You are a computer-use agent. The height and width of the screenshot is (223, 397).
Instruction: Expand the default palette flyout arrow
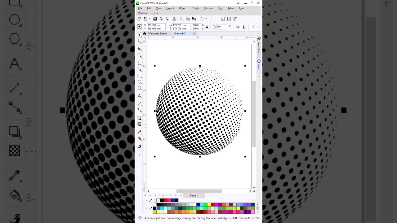point(146,208)
